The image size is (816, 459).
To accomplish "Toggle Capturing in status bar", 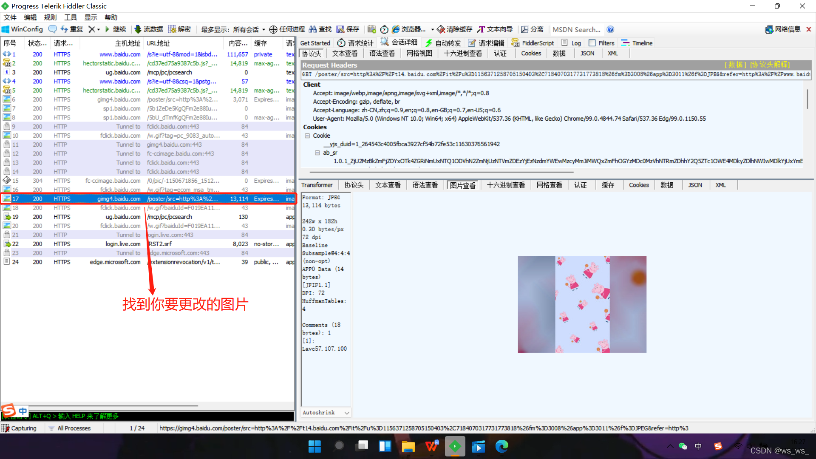I will click(x=20, y=428).
